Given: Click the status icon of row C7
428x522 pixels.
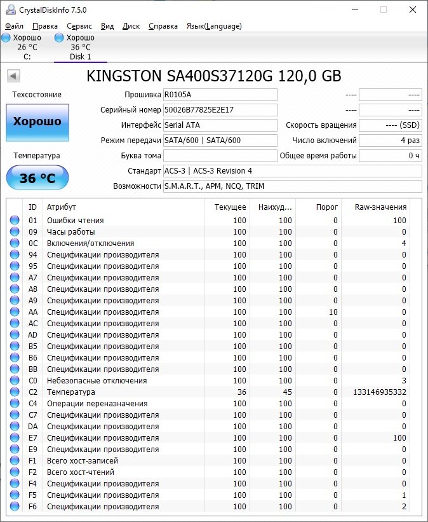Looking at the screenshot, I should [15, 415].
